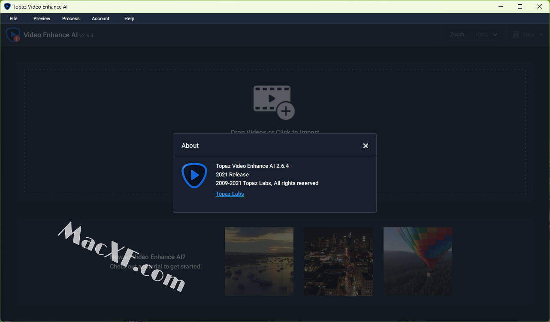Click the Video Enhance AI header logo

[x=13, y=35]
